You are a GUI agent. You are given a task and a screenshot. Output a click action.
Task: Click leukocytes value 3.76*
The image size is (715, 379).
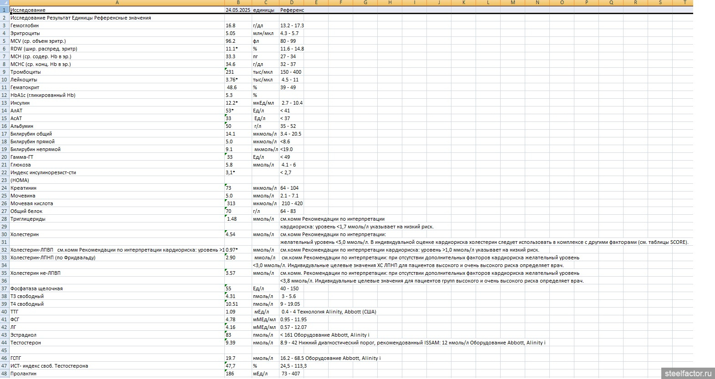[x=238, y=80]
